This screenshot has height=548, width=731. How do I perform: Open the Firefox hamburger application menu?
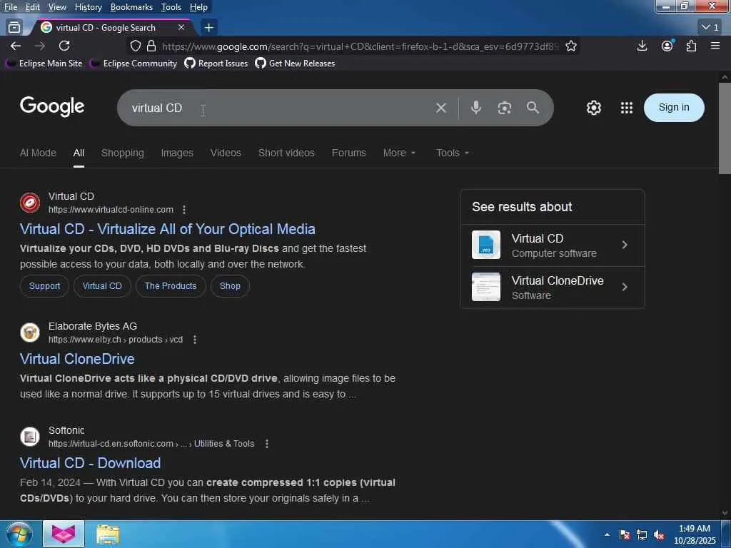715,46
